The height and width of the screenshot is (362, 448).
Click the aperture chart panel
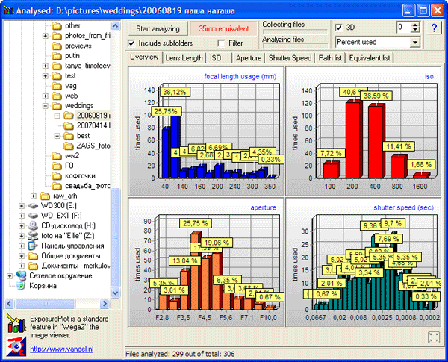(206, 262)
